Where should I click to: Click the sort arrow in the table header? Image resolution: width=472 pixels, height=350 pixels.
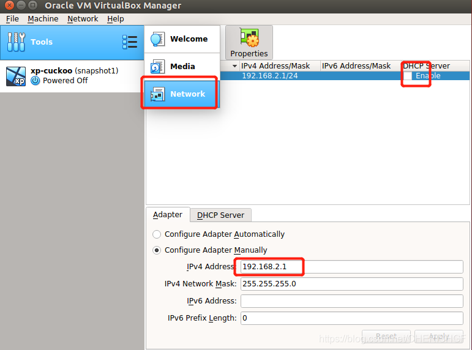coord(234,66)
